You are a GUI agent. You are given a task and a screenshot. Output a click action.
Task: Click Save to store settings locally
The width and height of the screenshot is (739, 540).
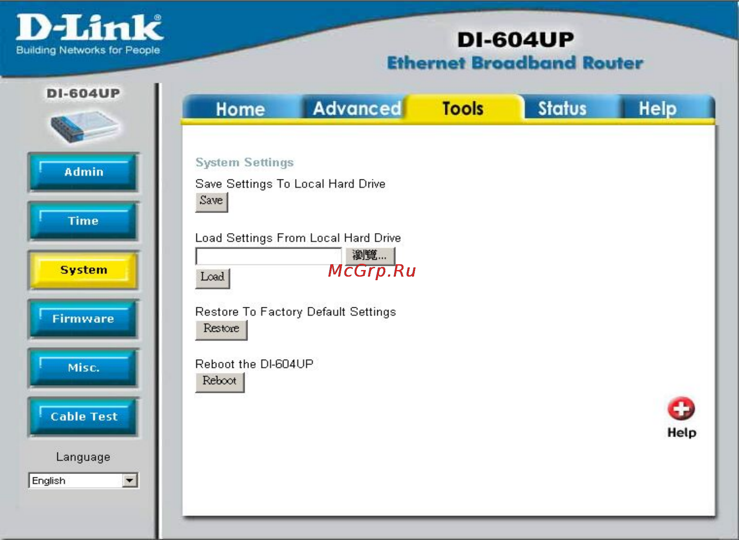(212, 202)
